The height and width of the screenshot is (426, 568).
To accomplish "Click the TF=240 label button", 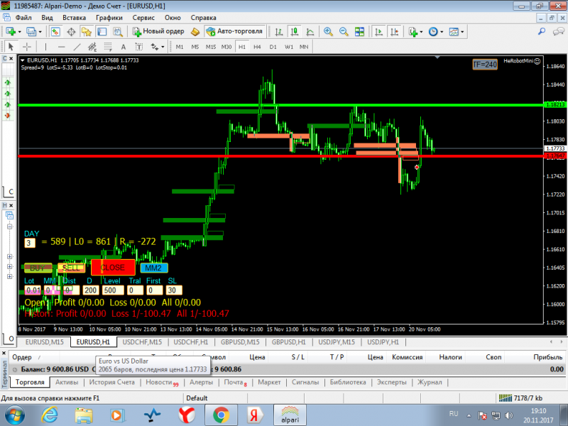I will tap(485, 65).
